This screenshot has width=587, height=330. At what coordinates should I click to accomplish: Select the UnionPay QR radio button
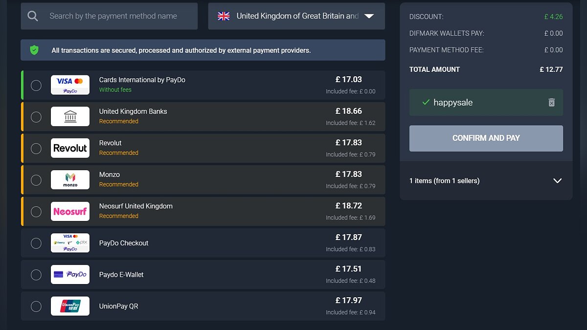pos(36,306)
